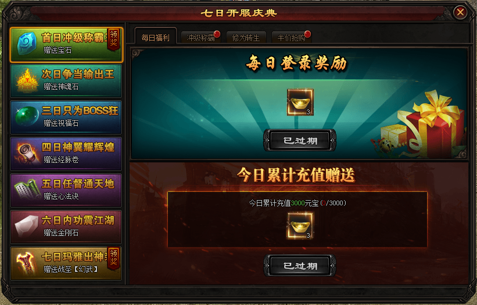Viewport: 477px width, 305px height.
Task: Click the bamboo slips icon for 五日任督通天地
Action: click(x=27, y=189)
